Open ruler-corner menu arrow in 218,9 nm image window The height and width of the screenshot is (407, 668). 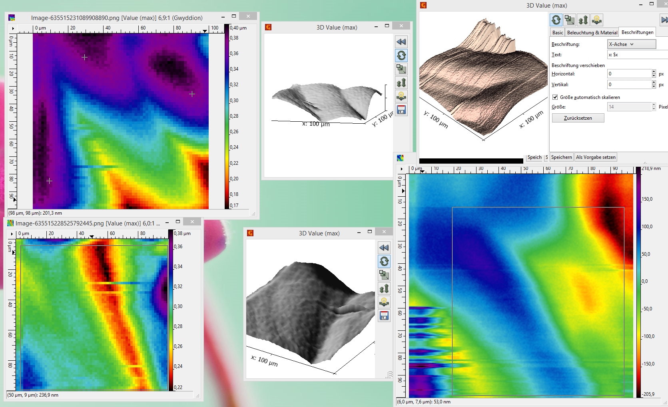coord(401,169)
